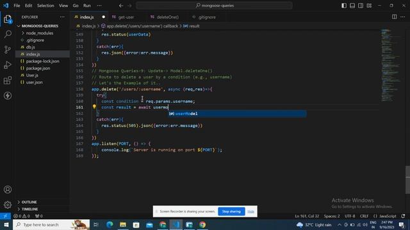Open Customize Layout icon

369,6
